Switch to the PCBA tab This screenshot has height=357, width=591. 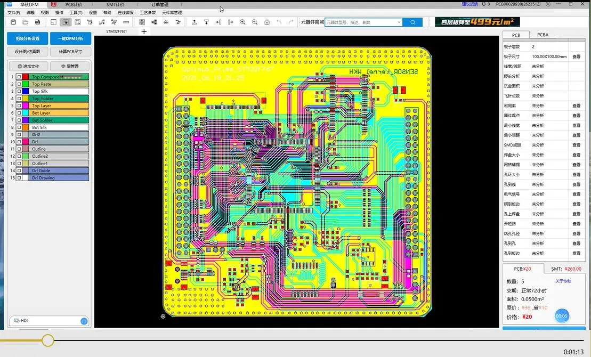(x=543, y=35)
